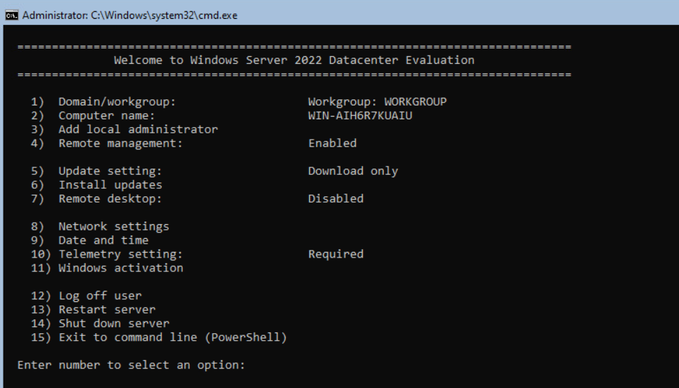Click the 'Enter number to select an option:' prompt

pos(131,365)
